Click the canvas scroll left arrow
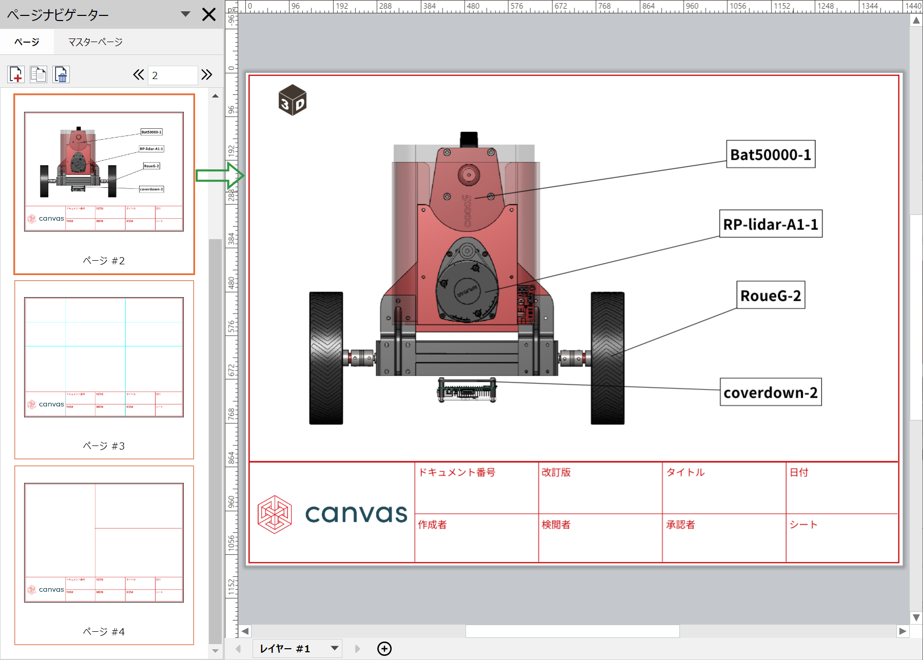Viewport: 923px width, 660px height. point(245,631)
